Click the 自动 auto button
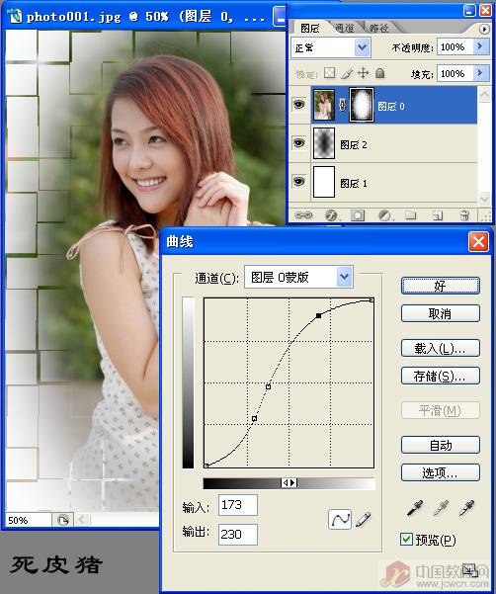Viewport: 496px width, 594px height. (x=440, y=445)
